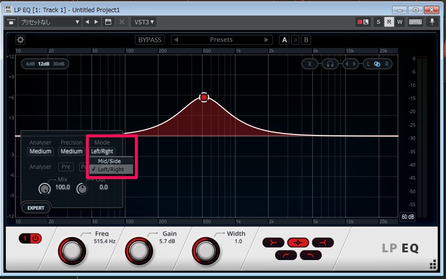
Task: Open the VST3 dropdown menu
Action: click(x=144, y=22)
